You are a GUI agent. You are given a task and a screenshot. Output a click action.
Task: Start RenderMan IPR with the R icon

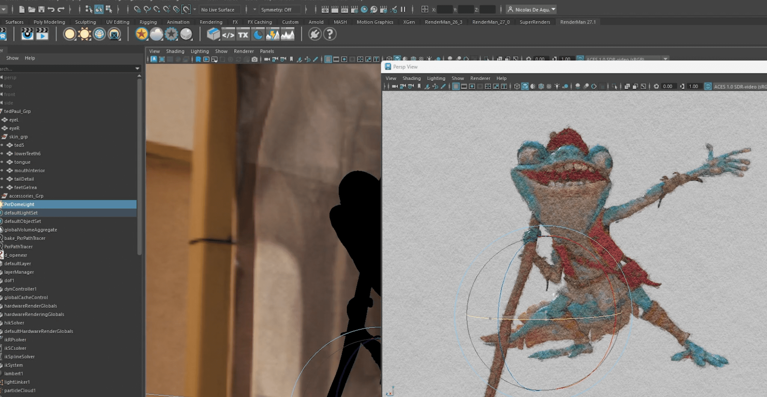(198, 59)
